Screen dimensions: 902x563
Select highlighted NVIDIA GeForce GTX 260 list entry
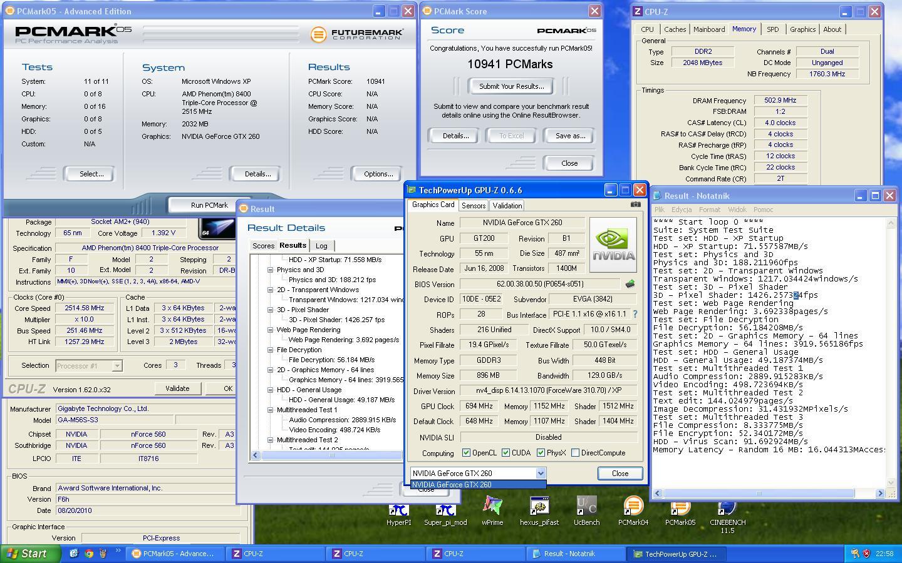tap(479, 485)
